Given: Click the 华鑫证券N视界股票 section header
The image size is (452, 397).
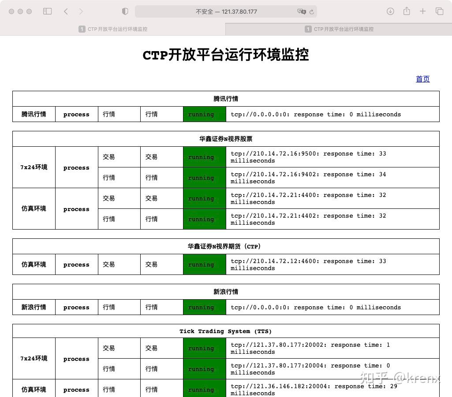Looking at the screenshot, I should [x=226, y=139].
